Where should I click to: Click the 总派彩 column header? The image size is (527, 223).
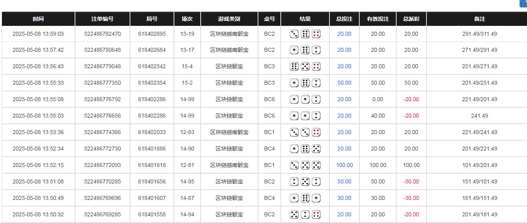411,19
